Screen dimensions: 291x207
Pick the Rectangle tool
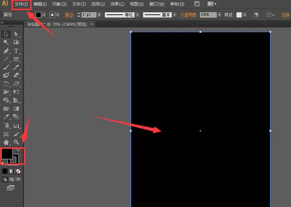(x=16, y=59)
